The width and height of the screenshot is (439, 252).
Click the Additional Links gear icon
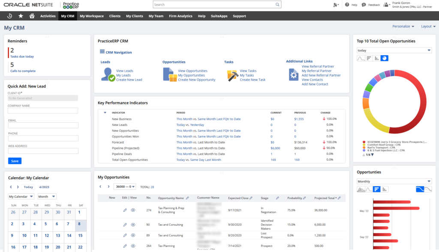[x=293, y=74]
